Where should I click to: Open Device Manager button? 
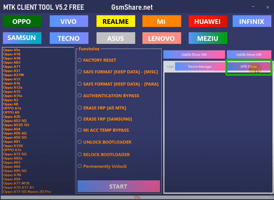coord(200,67)
